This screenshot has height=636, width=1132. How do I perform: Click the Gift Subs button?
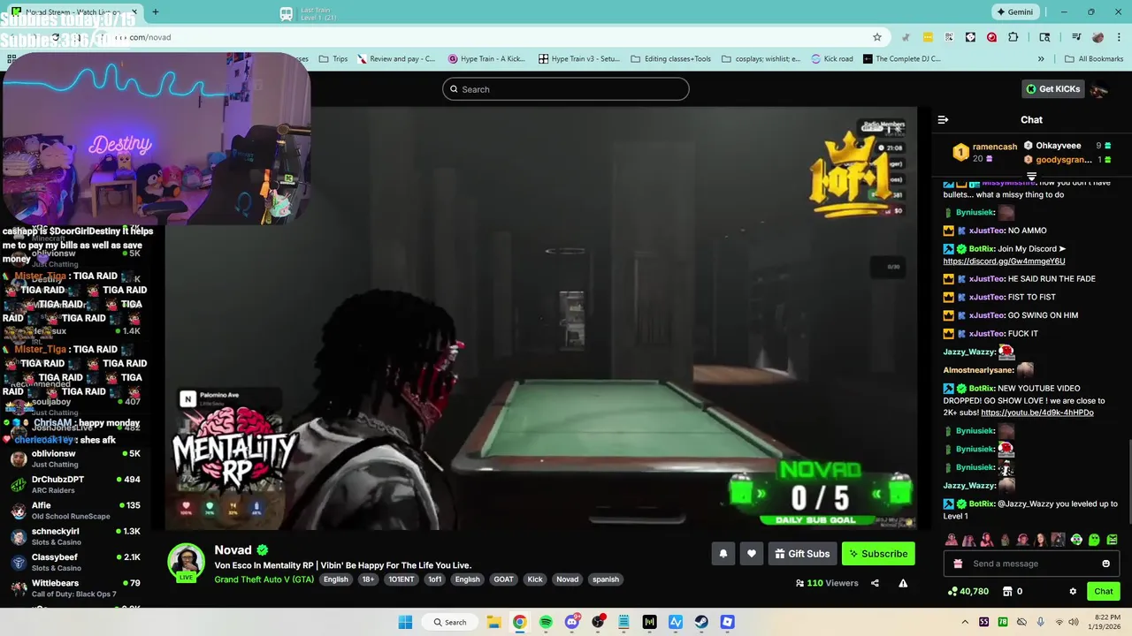[x=802, y=554]
